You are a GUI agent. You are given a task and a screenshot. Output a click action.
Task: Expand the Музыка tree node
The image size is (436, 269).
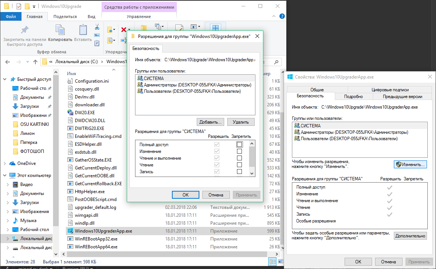(8, 221)
